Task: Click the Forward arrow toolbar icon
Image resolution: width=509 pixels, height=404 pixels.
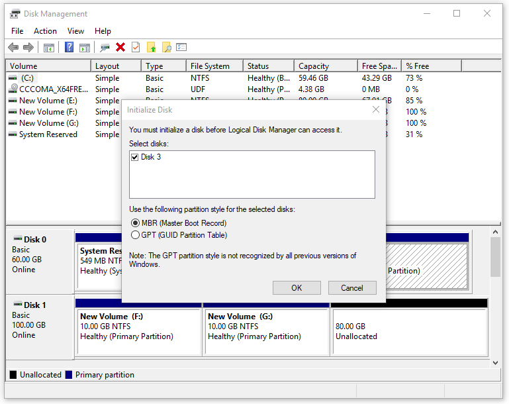Action: 28,48
